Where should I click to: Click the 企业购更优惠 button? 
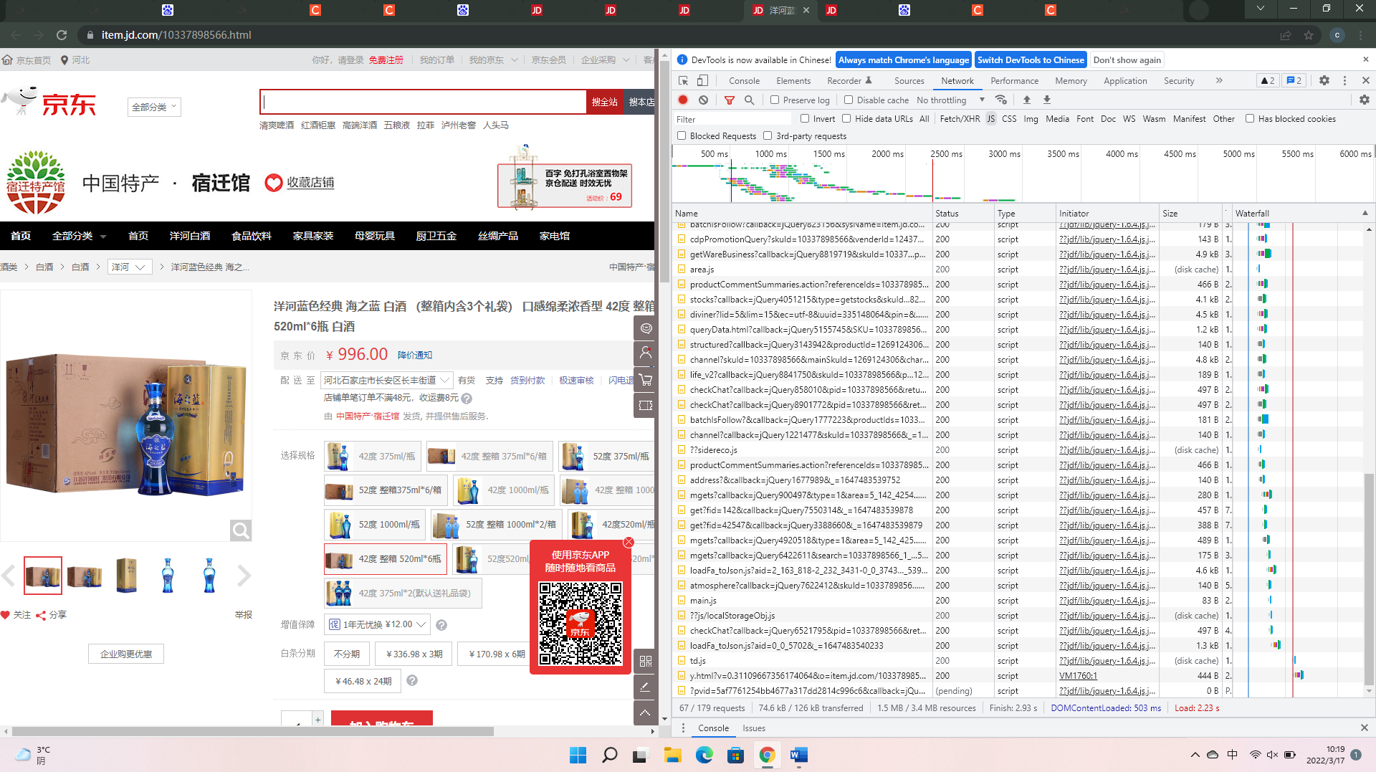(126, 654)
